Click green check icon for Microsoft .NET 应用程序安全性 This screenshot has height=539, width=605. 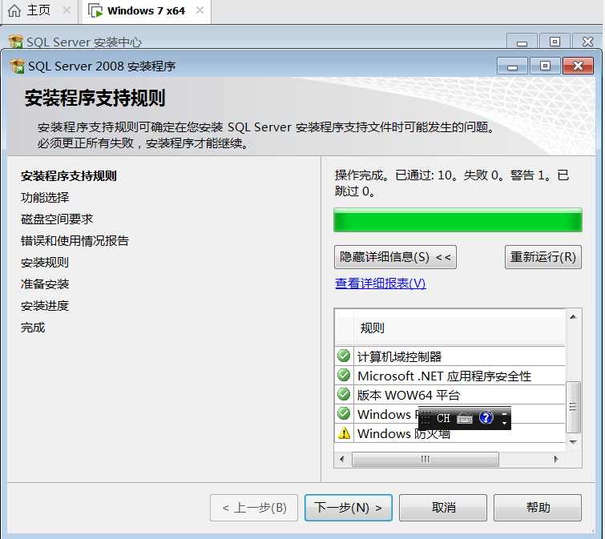tap(344, 375)
